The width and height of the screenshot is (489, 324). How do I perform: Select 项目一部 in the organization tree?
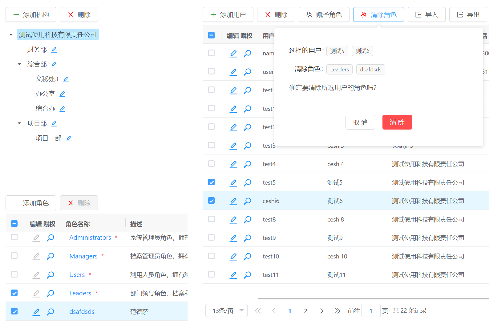click(49, 138)
